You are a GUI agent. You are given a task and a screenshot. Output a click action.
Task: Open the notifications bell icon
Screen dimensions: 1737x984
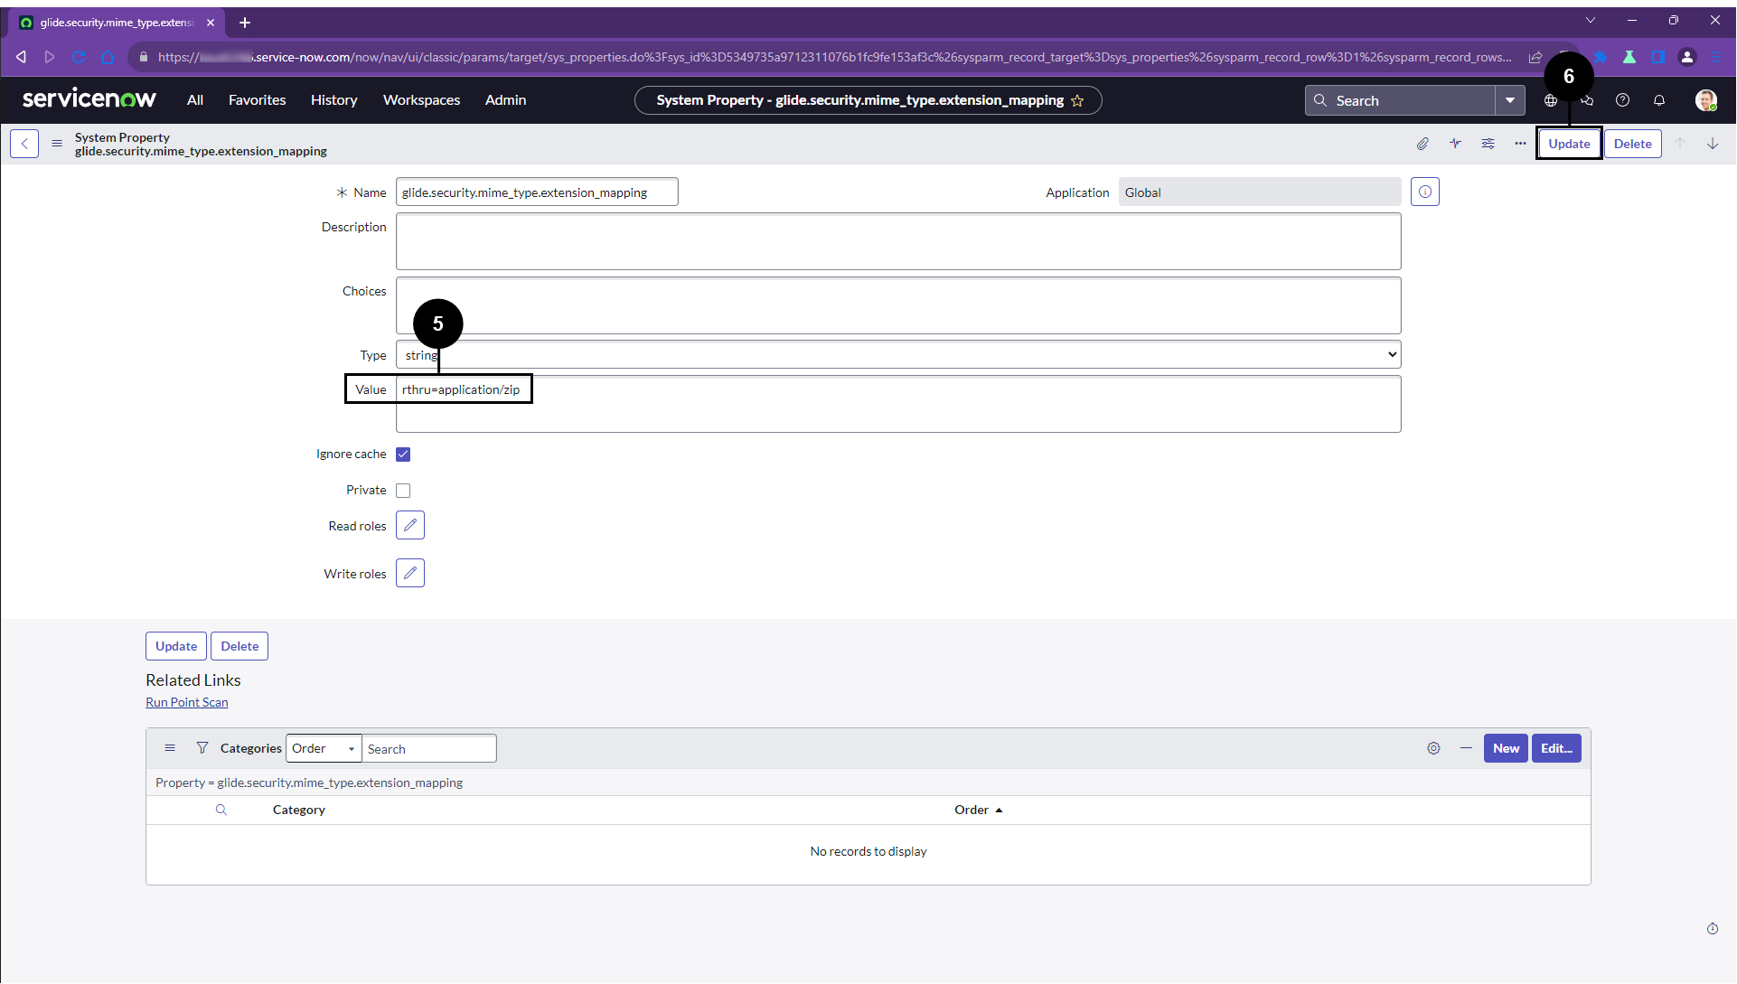pyautogui.click(x=1659, y=100)
